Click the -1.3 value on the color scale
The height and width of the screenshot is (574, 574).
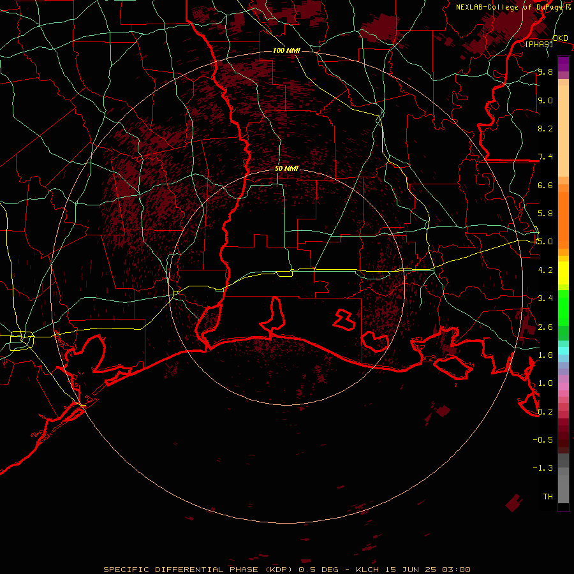pos(543,468)
